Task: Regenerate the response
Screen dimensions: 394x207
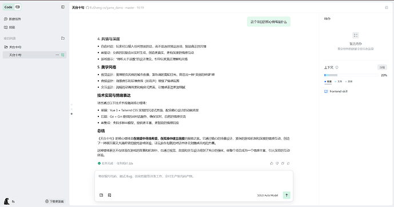Action: [x=288, y=164]
